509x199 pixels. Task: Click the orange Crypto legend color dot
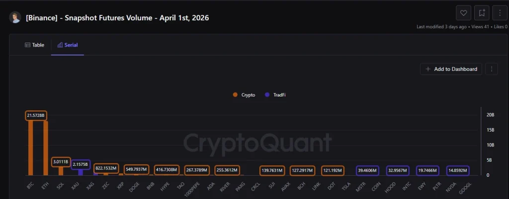(235, 95)
